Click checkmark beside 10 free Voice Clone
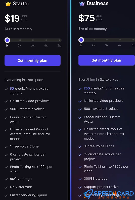The image size is (135, 200). coord(80,147)
